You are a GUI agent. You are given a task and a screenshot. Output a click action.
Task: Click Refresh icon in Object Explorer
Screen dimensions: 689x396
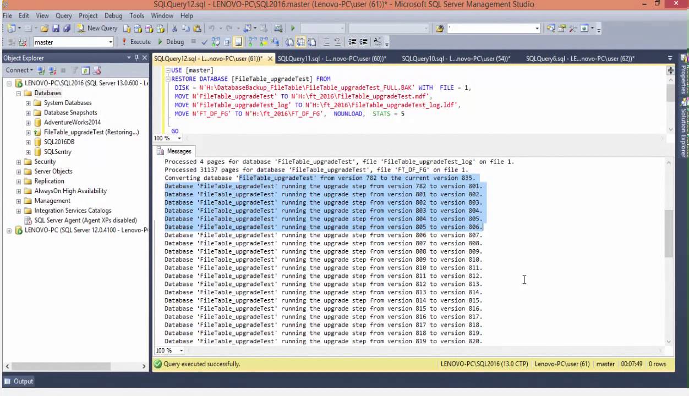(86, 70)
